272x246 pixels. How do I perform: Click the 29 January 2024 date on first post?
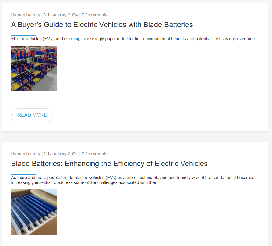pyautogui.click(x=61, y=15)
